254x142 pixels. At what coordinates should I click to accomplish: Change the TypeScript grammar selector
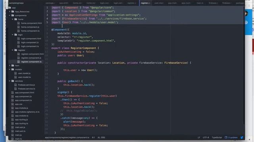click(x=217, y=138)
